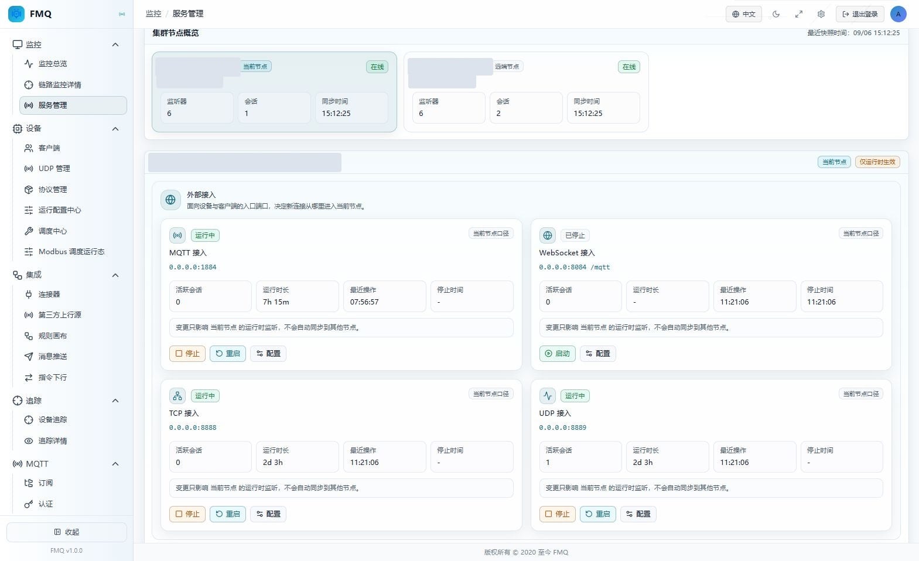Click 退出登录 button

pyautogui.click(x=860, y=14)
